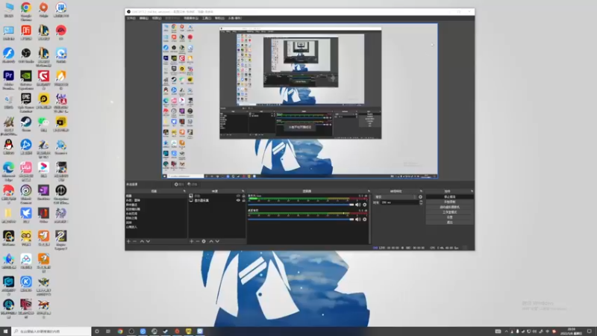
Task: Adjust the Mic/Aux volume slider
Action: pos(301,205)
